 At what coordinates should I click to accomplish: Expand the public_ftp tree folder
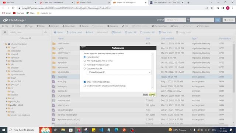[7, 102]
